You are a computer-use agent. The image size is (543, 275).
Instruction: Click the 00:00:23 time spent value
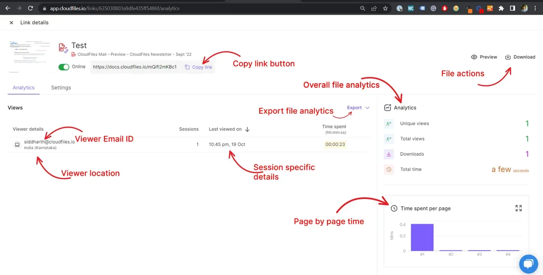[335, 144]
